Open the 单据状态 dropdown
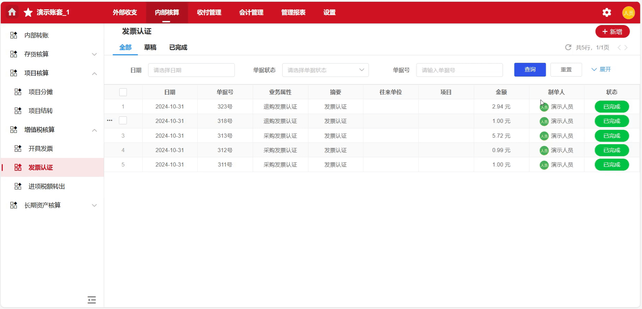The image size is (642, 309). 325,70
